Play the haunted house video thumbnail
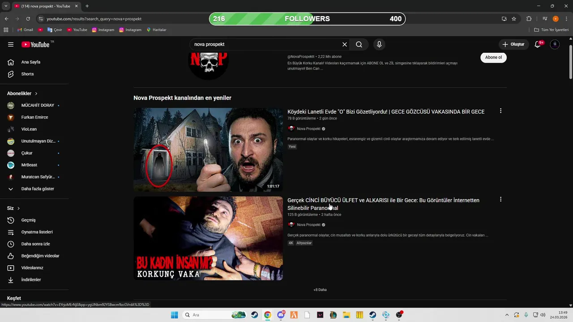This screenshot has height=322, width=573. (208, 150)
